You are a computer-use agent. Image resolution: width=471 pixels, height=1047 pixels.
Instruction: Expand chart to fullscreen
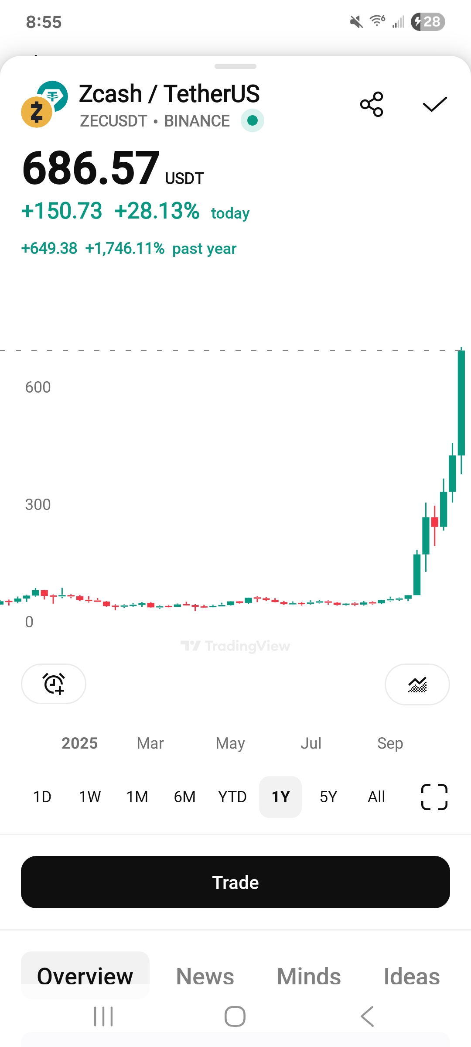click(434, 797)
